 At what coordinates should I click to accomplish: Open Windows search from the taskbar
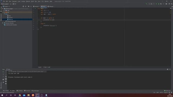click(x=6, y=95)
